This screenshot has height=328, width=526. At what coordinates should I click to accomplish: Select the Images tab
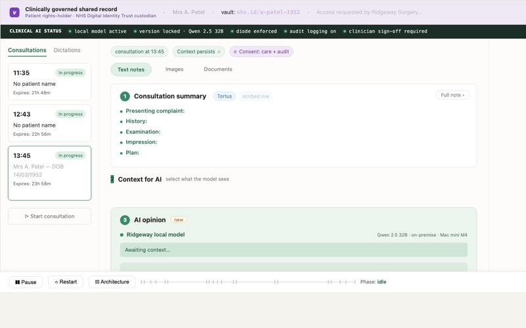[174, 70]
